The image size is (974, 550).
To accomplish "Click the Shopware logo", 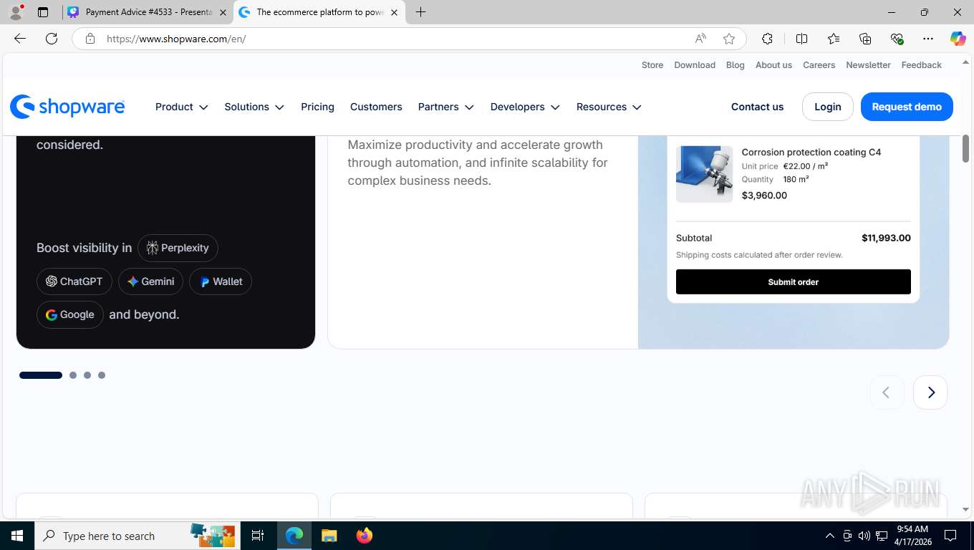I will click(x=67, y=107).
